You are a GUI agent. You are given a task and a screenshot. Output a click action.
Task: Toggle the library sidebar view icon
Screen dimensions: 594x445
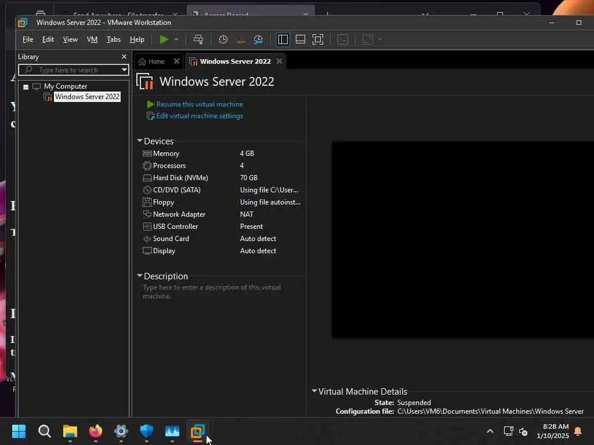[x=283, y=39]
